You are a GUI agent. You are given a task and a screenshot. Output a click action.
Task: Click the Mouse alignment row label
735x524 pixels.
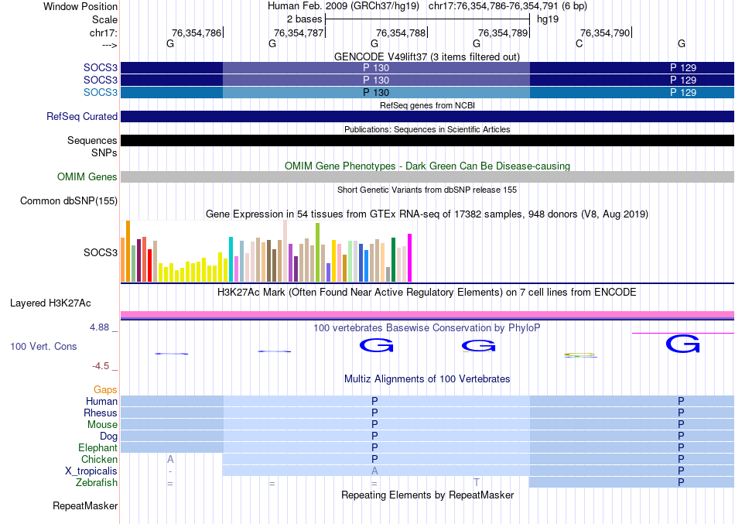tap(102, 425)
